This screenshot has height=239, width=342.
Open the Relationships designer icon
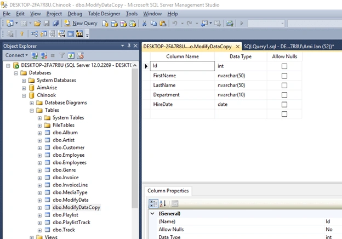(34, 34)
